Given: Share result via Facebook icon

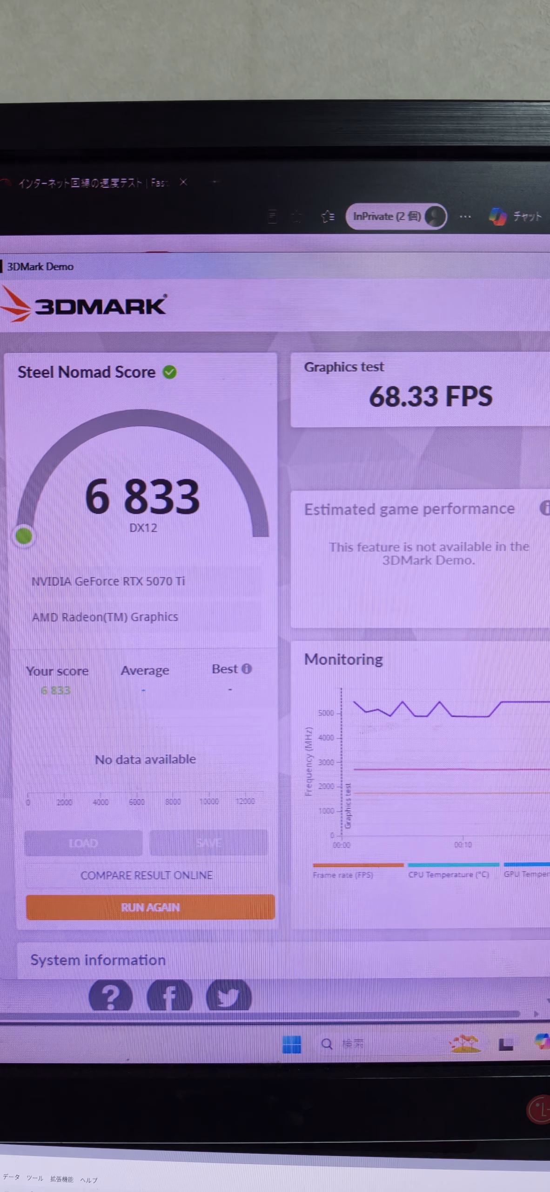Looking at the screenshot, I should coord(169,996).
